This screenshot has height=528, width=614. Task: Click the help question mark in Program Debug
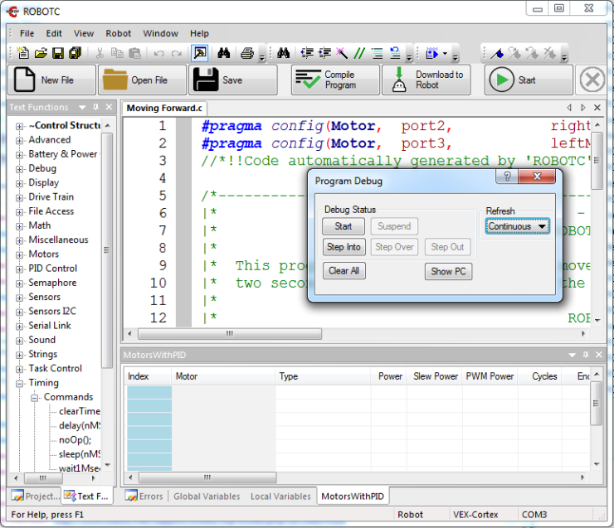click(x=507, y=177)
